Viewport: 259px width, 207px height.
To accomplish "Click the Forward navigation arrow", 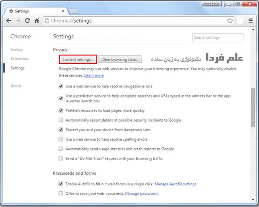I will click(18, 20).
